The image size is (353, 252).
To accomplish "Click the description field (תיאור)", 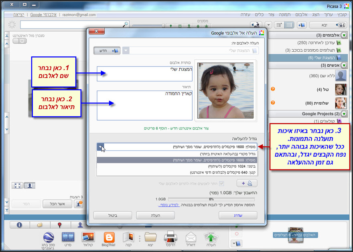I will [x=144, y=105].
